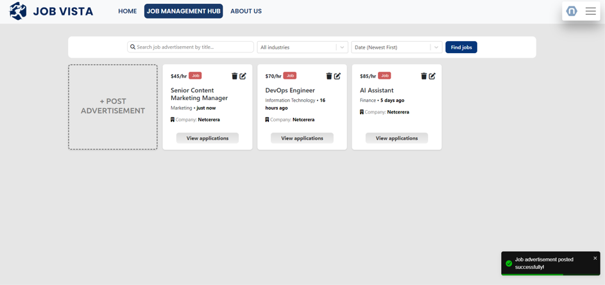Open the Date (Newest First) sort dropdown
The width and height of the screenshot is (605, 285).
click(396, 47)
